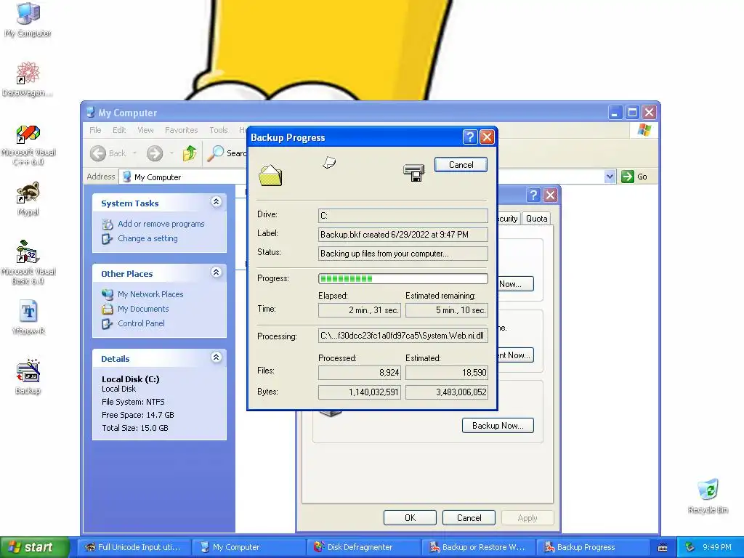The height and width of the screenshot is (558, 744).
Task: Click the Change a setting icon
Action: 108,238
